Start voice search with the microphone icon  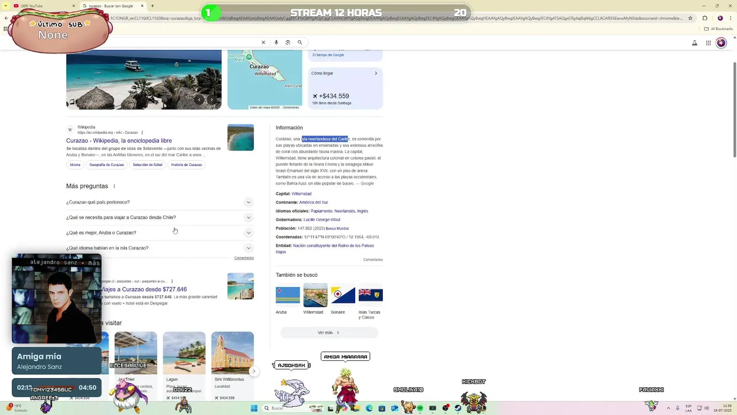276,42
